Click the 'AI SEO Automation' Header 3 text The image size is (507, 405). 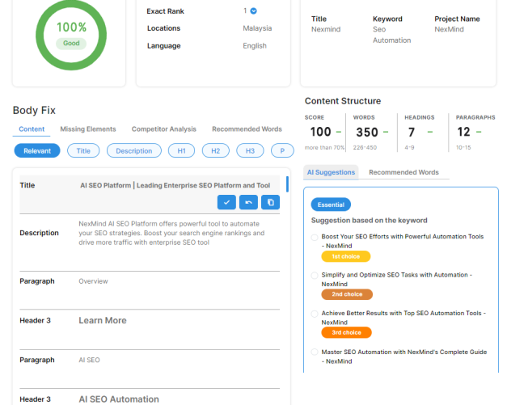[119, 399]
